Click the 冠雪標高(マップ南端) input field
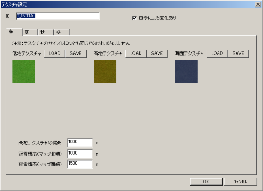Viewport: 263px width, 191px height. pos(80,164)
